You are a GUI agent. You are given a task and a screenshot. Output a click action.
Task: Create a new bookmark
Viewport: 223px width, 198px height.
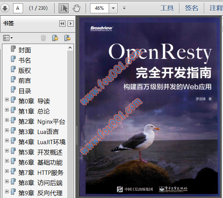coord(55,38)
